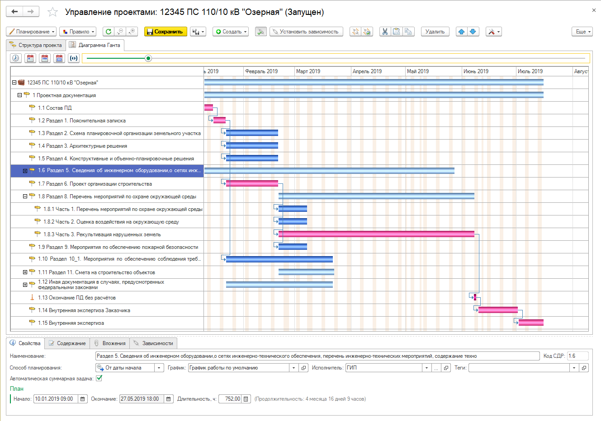Open the start date calendar picker

click(83, 399)
